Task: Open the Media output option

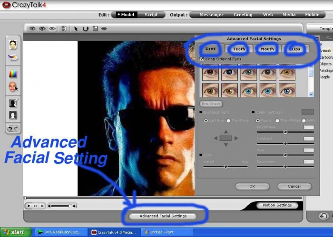Action: pyautogui.click(x=289, y=15)
